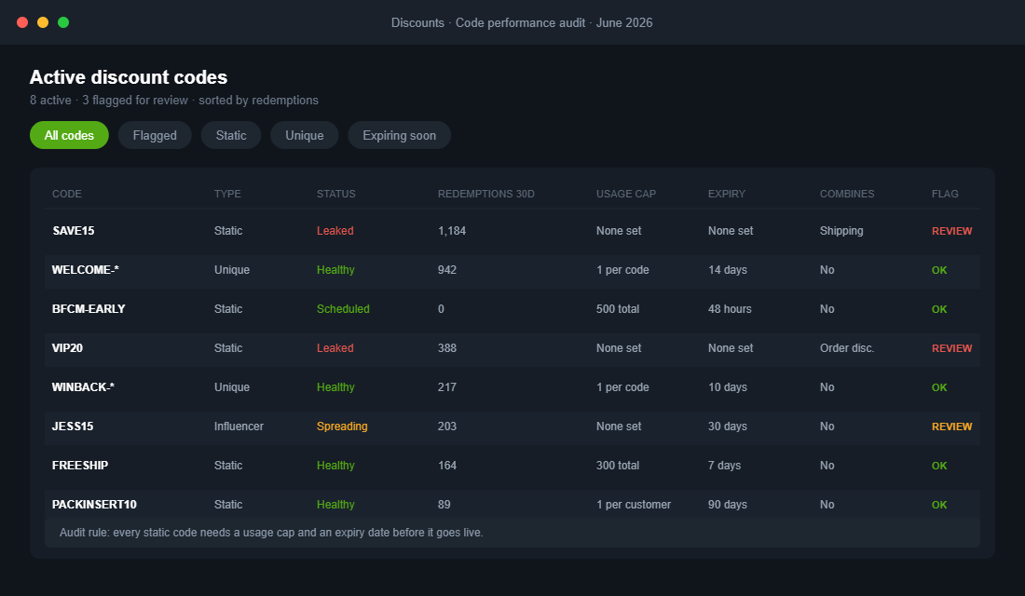Click the 500 total usage cap

coord(618,309)
